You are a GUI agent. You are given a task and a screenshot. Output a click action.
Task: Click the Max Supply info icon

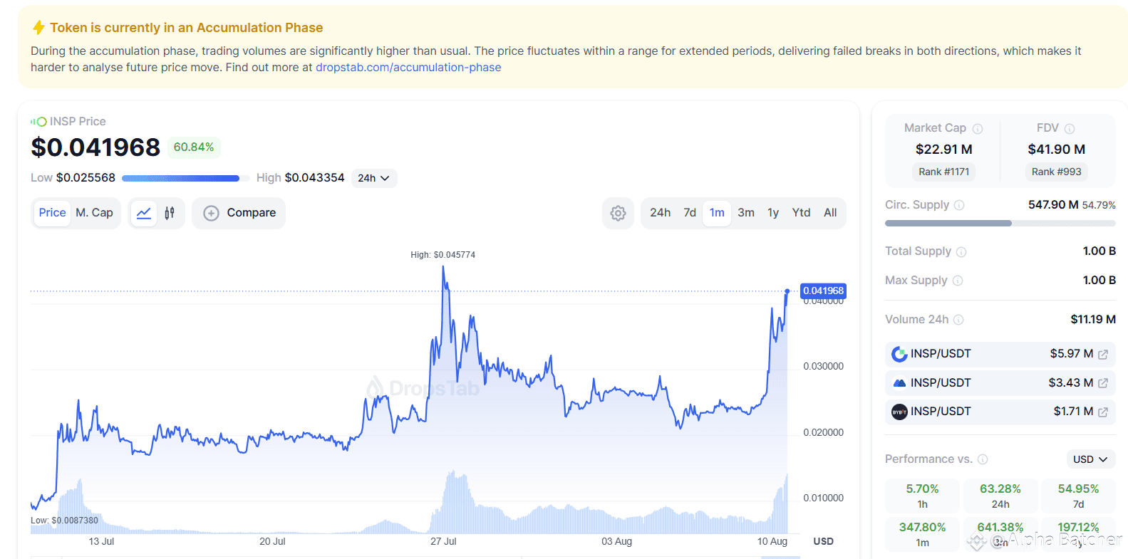point(958,281)
